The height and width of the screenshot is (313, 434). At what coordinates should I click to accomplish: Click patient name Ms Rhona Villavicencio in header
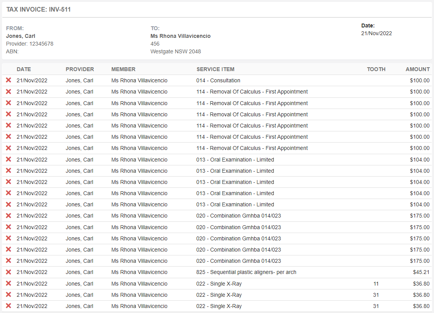click(181, 36)
